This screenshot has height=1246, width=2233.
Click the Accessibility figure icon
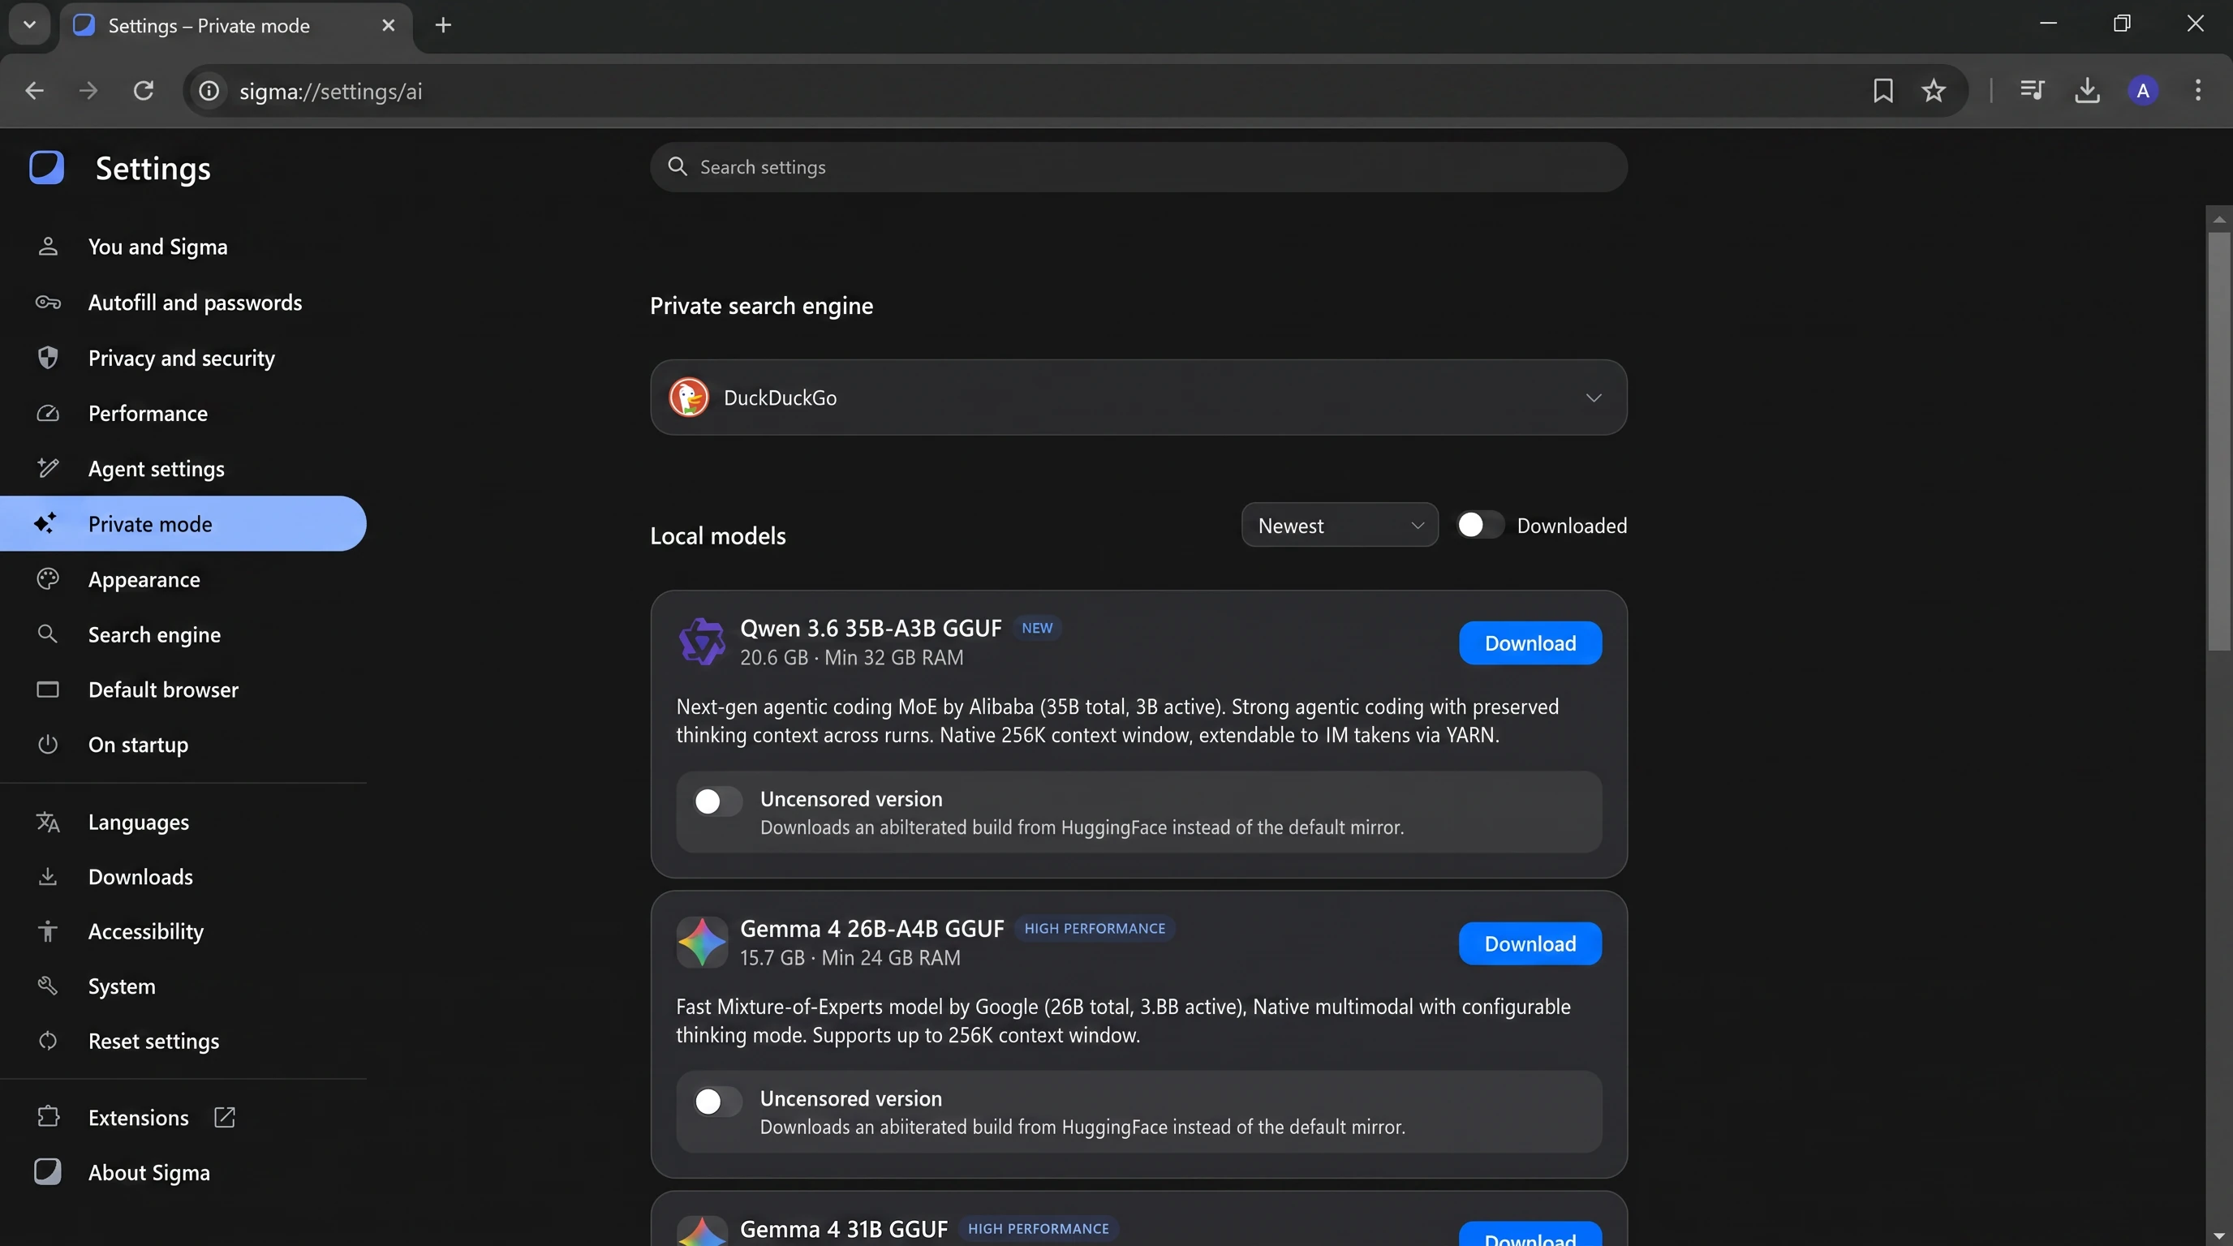click(48, 931)
